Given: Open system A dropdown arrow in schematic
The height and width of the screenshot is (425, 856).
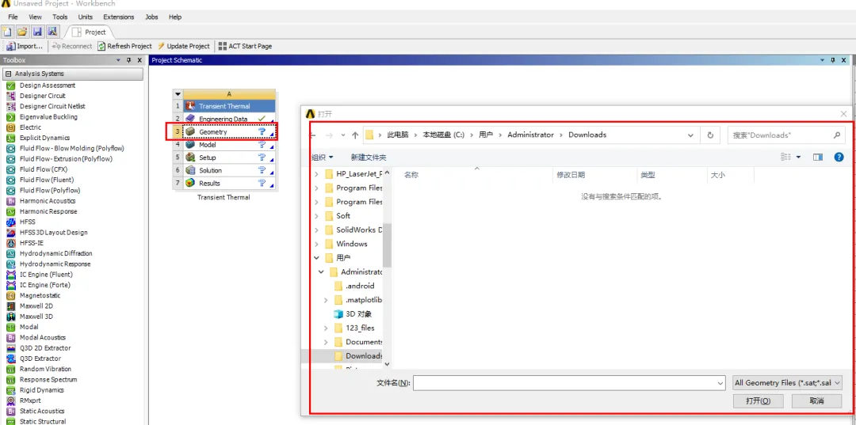Looking at the screenshot, I should [178, 94].
